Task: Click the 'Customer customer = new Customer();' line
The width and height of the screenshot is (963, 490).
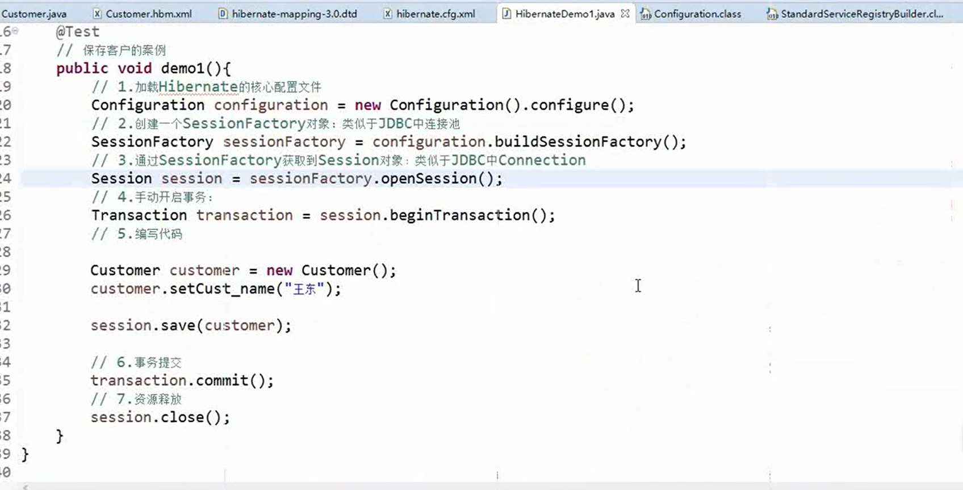Action: click(244, 270)
